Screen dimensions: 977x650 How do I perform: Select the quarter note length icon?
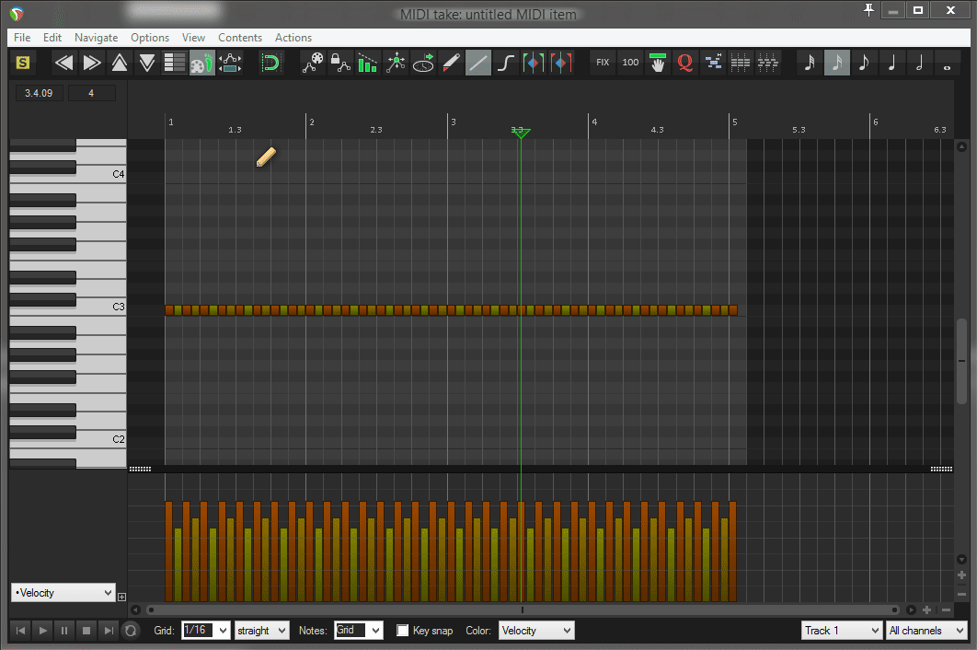point(891,63)
